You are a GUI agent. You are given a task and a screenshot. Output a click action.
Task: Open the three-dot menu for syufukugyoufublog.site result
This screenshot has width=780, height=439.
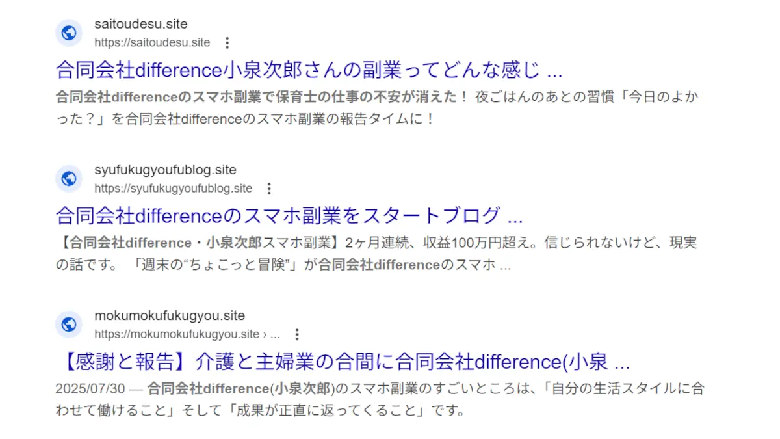click(269, 189)
